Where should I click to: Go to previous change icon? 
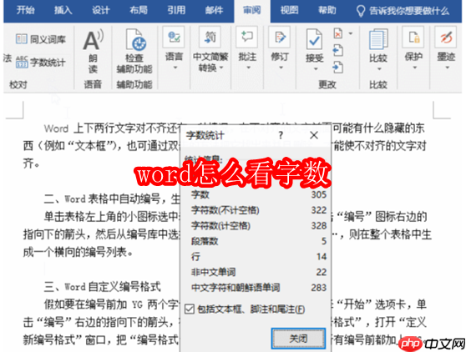pyautogui.click(x=338, y=50)
